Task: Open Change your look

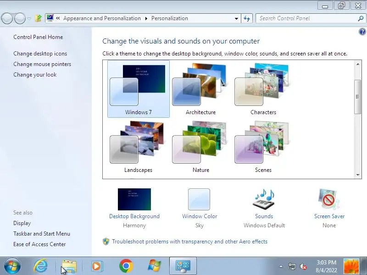Action: pyautogui.click(x=35, y=75)
